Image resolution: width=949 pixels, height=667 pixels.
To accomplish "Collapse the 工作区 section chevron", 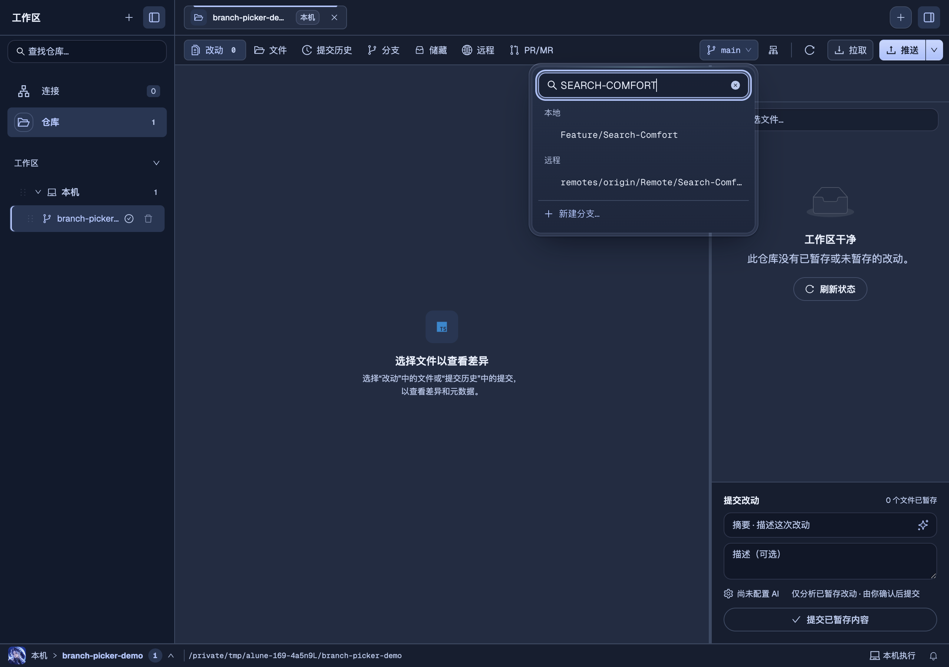I will click(x=156, y=163).
